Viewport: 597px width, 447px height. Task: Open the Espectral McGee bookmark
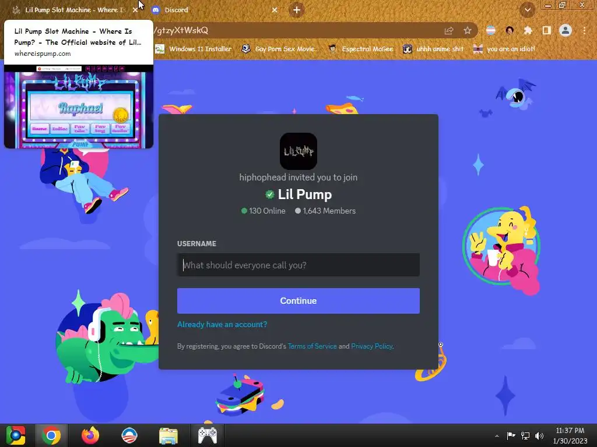[x=360, y=49]
